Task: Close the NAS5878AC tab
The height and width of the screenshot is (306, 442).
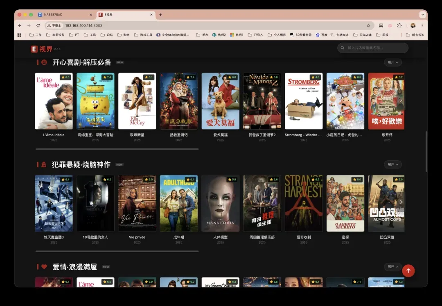Action: point(91,15)
